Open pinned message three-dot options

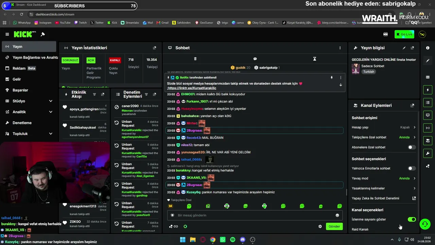pyautogui.click(x=341, y=78)
